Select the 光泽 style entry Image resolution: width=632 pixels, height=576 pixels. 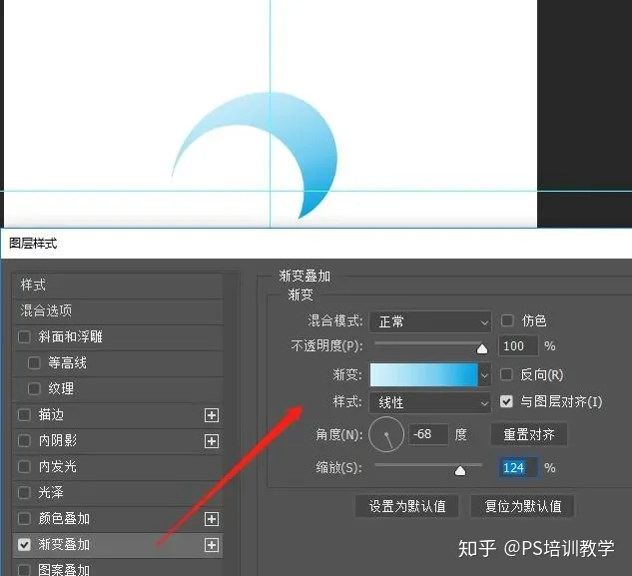tap(118, 492)
